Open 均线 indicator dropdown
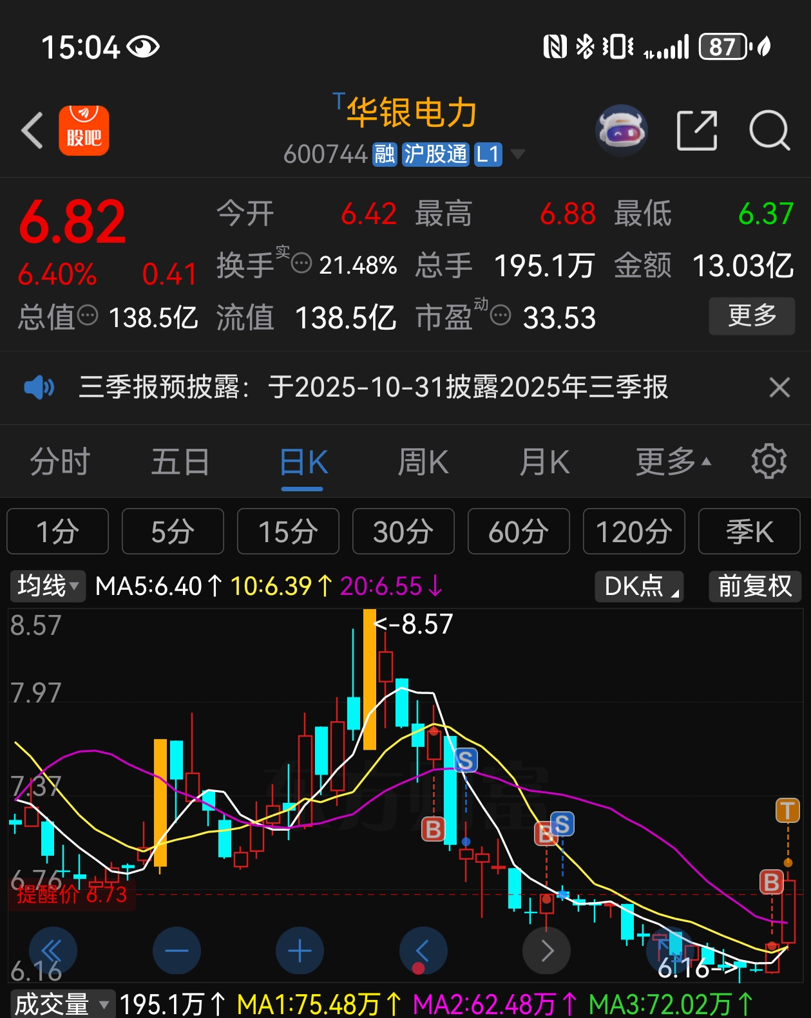This screenshot has width=811, height=1018. tap(48, 586)
